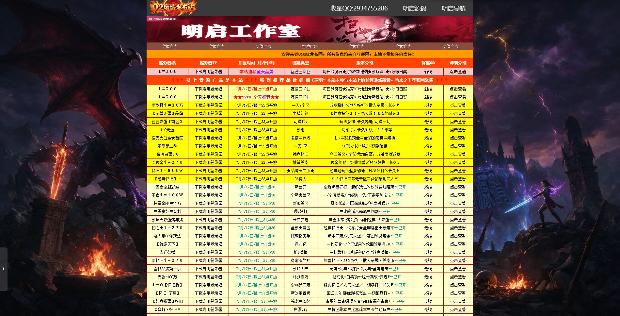Open 点击查看 for 1=0【怀旧版】 row
This screenshot has height=316, width=620.
(x=458, y=285)
